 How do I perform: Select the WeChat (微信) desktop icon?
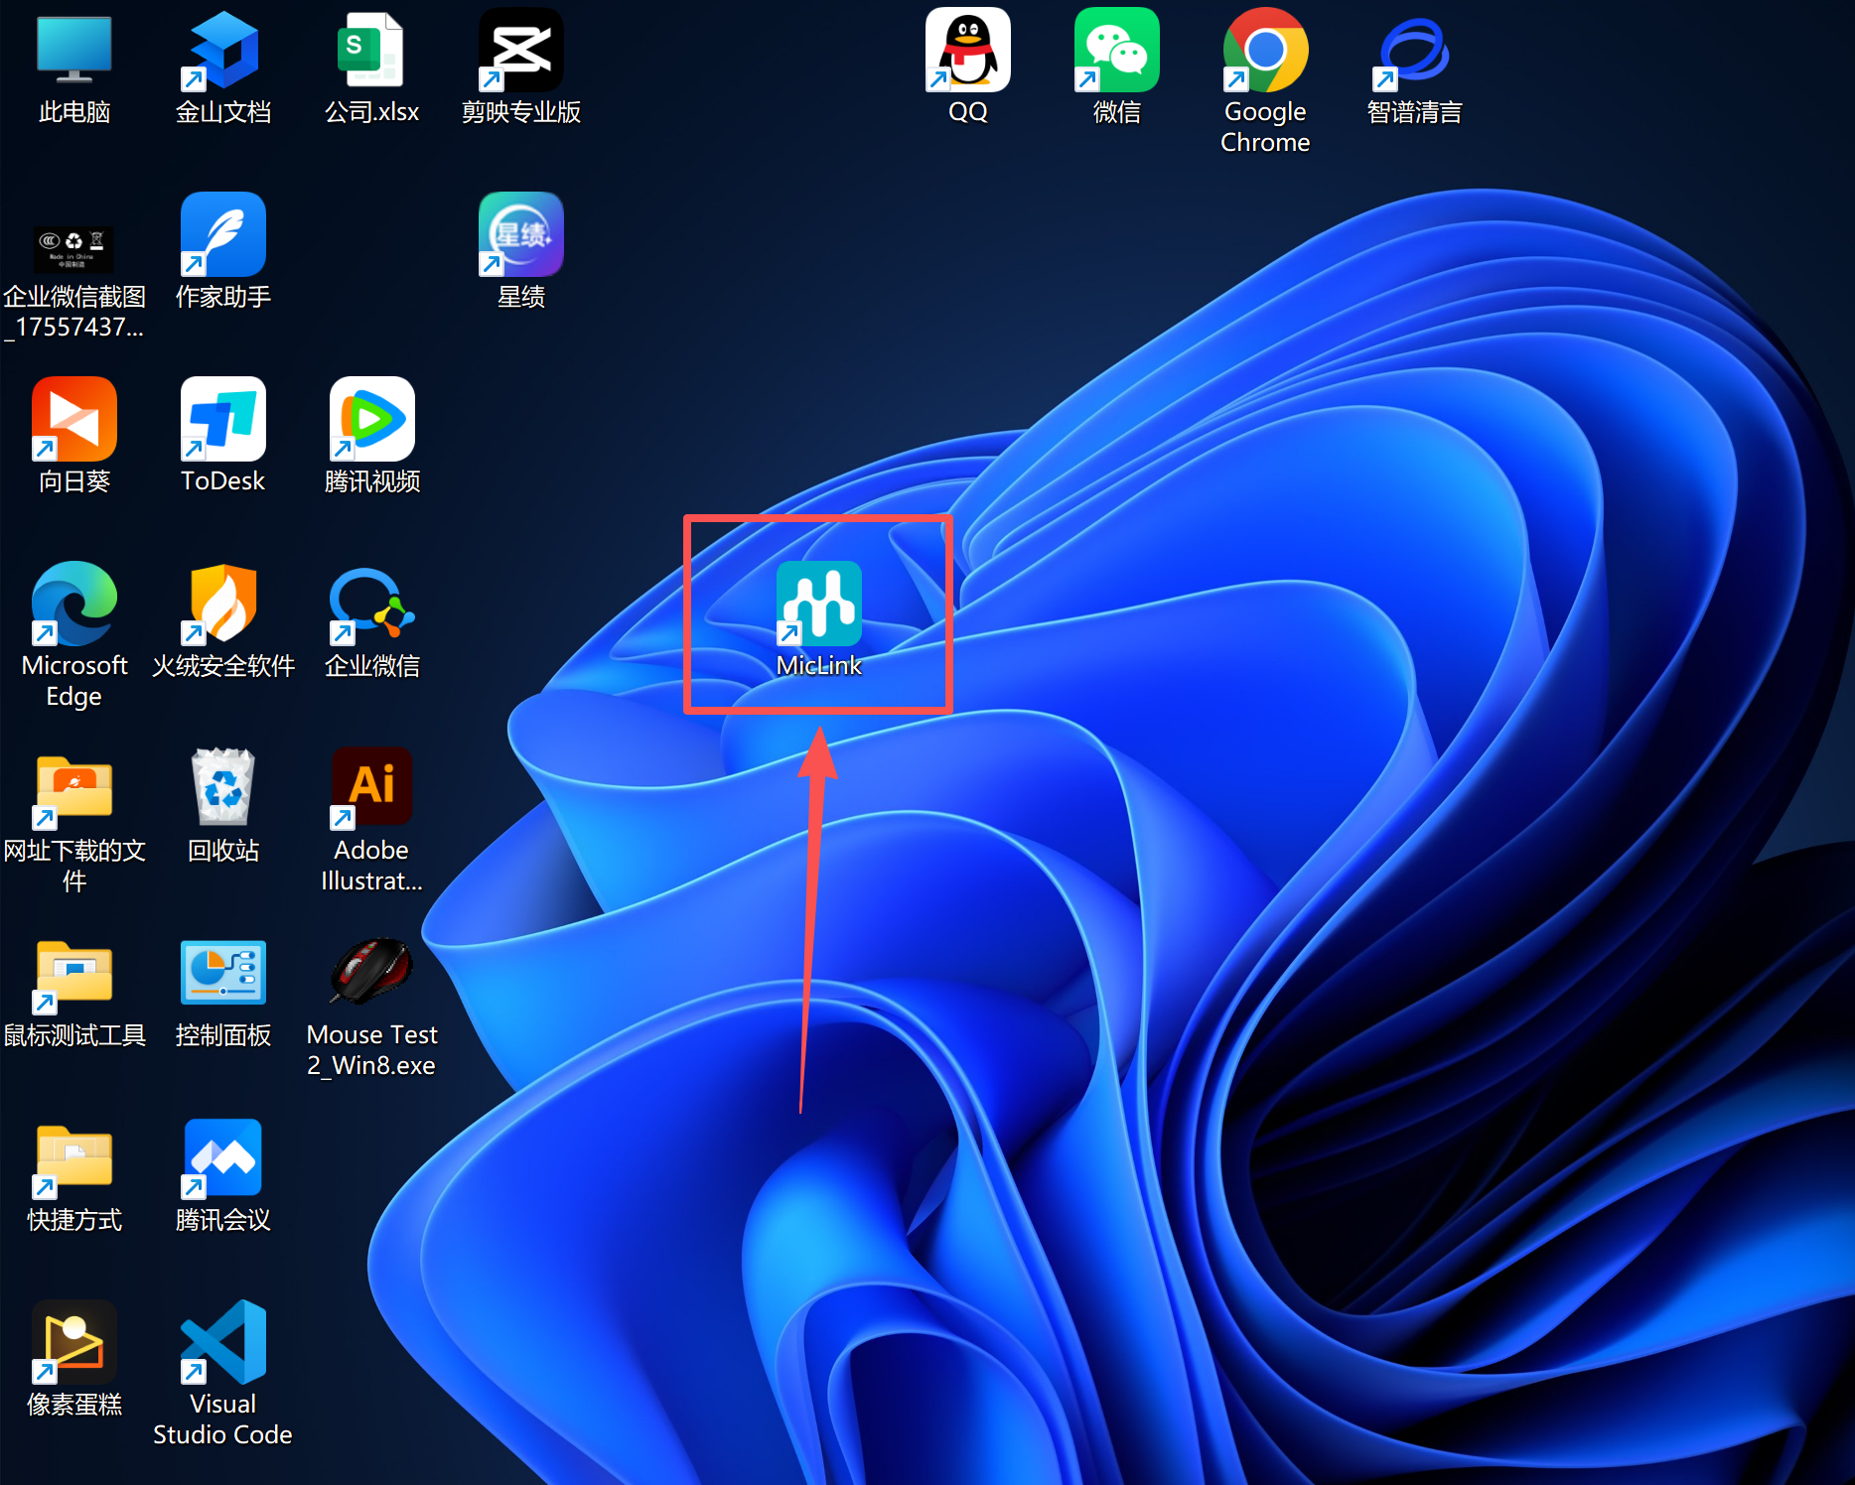(1116, 52)
